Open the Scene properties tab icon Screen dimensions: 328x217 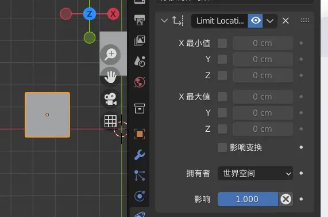[x=140, y=61]
